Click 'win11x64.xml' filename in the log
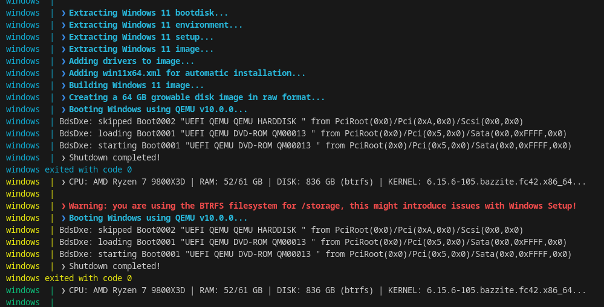The height and width of the screenshot is (307, 604). [x=132, y=74]
